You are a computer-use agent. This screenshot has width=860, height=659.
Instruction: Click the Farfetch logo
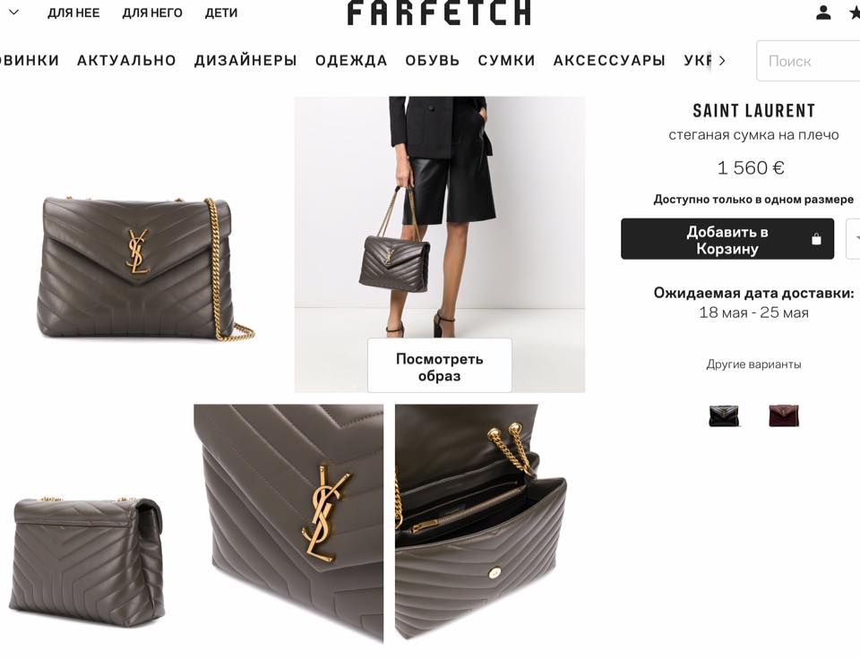click(x=439, y=13)
